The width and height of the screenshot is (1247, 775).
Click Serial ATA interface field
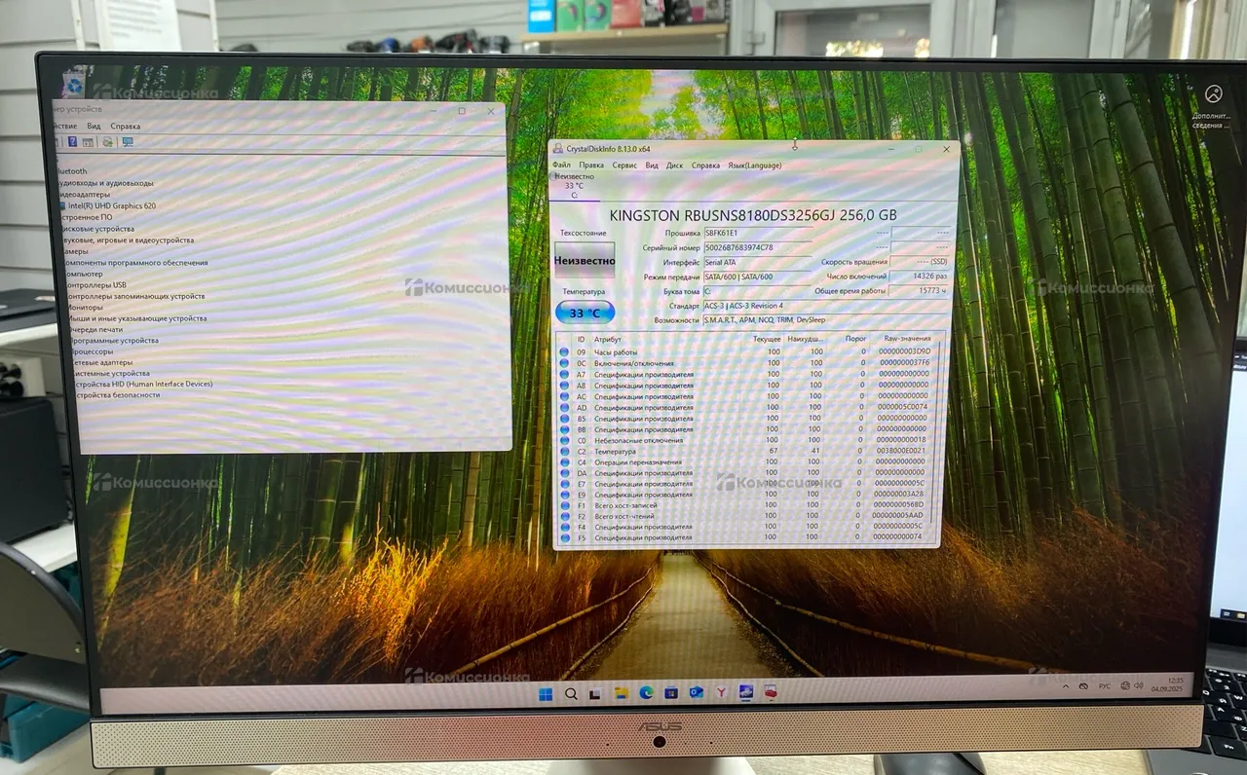pos(758,262)
